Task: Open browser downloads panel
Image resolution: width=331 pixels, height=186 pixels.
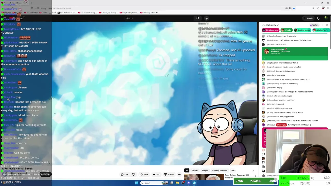Action: pos(313,8)
